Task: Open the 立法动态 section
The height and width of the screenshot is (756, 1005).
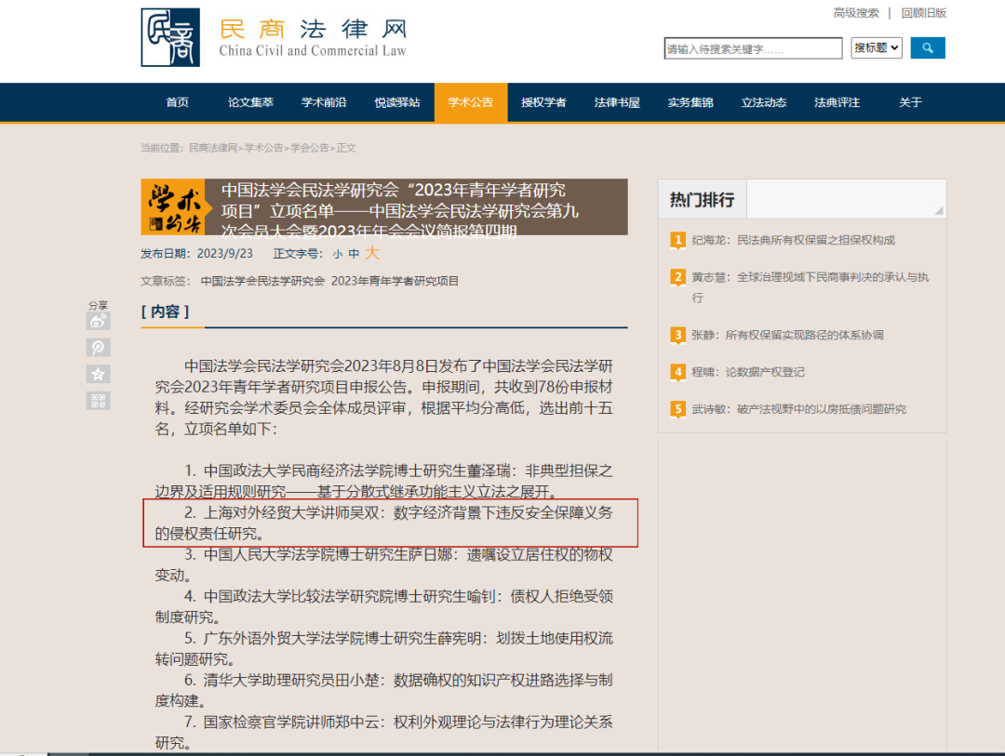Action: [763, 103]
